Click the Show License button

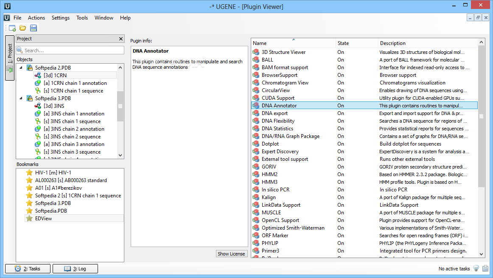click(231, 254)
